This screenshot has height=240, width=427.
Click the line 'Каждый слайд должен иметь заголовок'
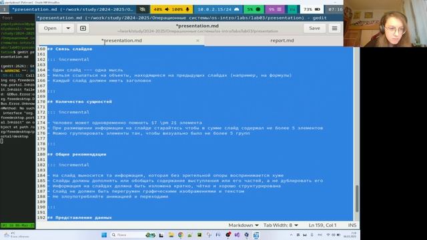click(x=99, y=81)
